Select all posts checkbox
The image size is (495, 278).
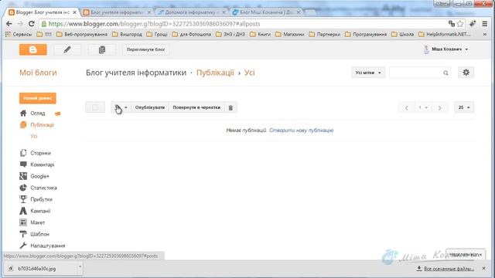point(95,107)
